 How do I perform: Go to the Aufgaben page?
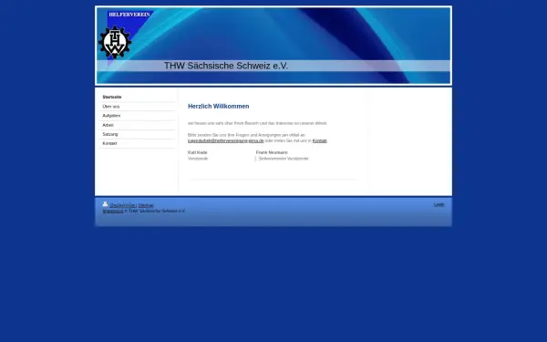click(x=111, y=116)
